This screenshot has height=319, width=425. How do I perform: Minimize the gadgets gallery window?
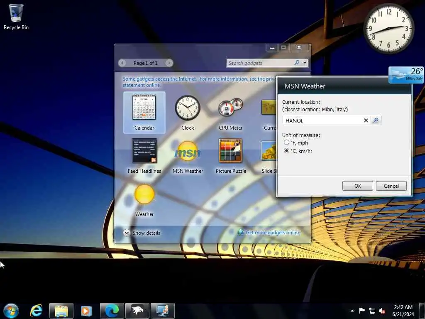pos(272,47)
